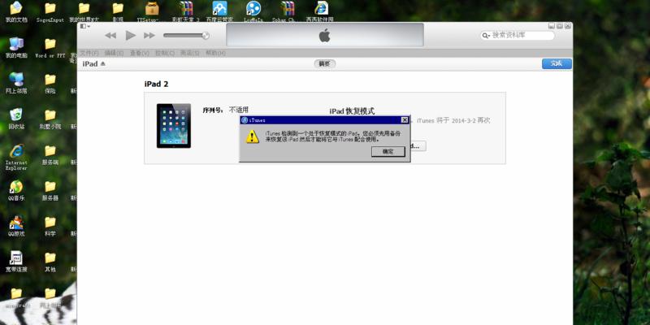Select the SogouInput desktop folder

[50, 11]
